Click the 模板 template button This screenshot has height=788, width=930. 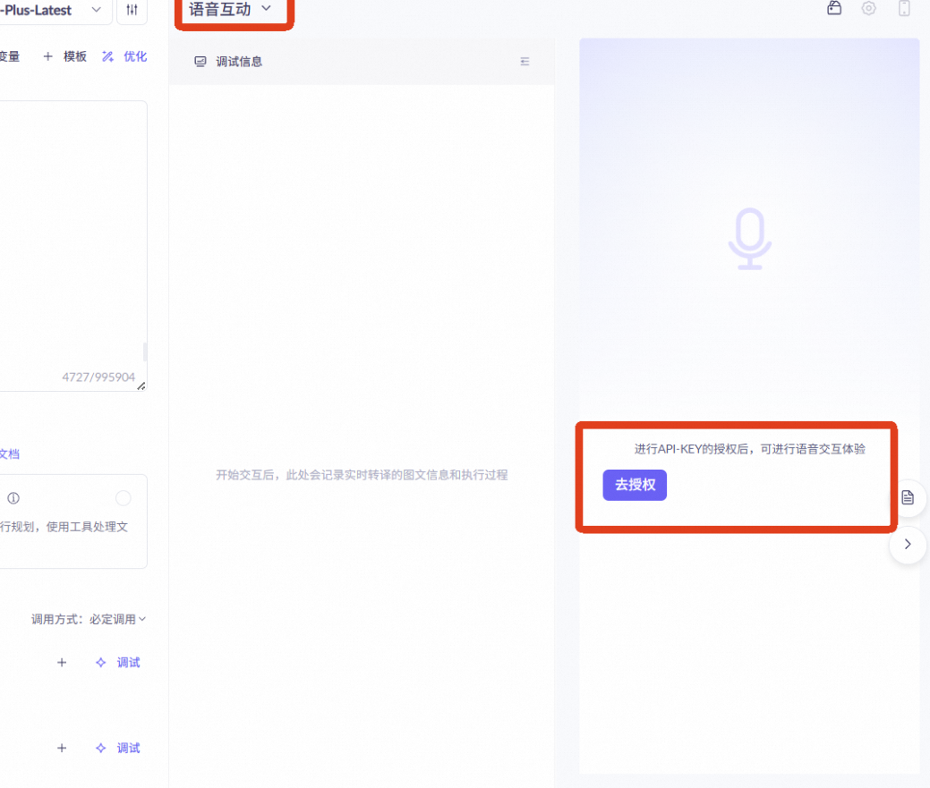point(74,56)
